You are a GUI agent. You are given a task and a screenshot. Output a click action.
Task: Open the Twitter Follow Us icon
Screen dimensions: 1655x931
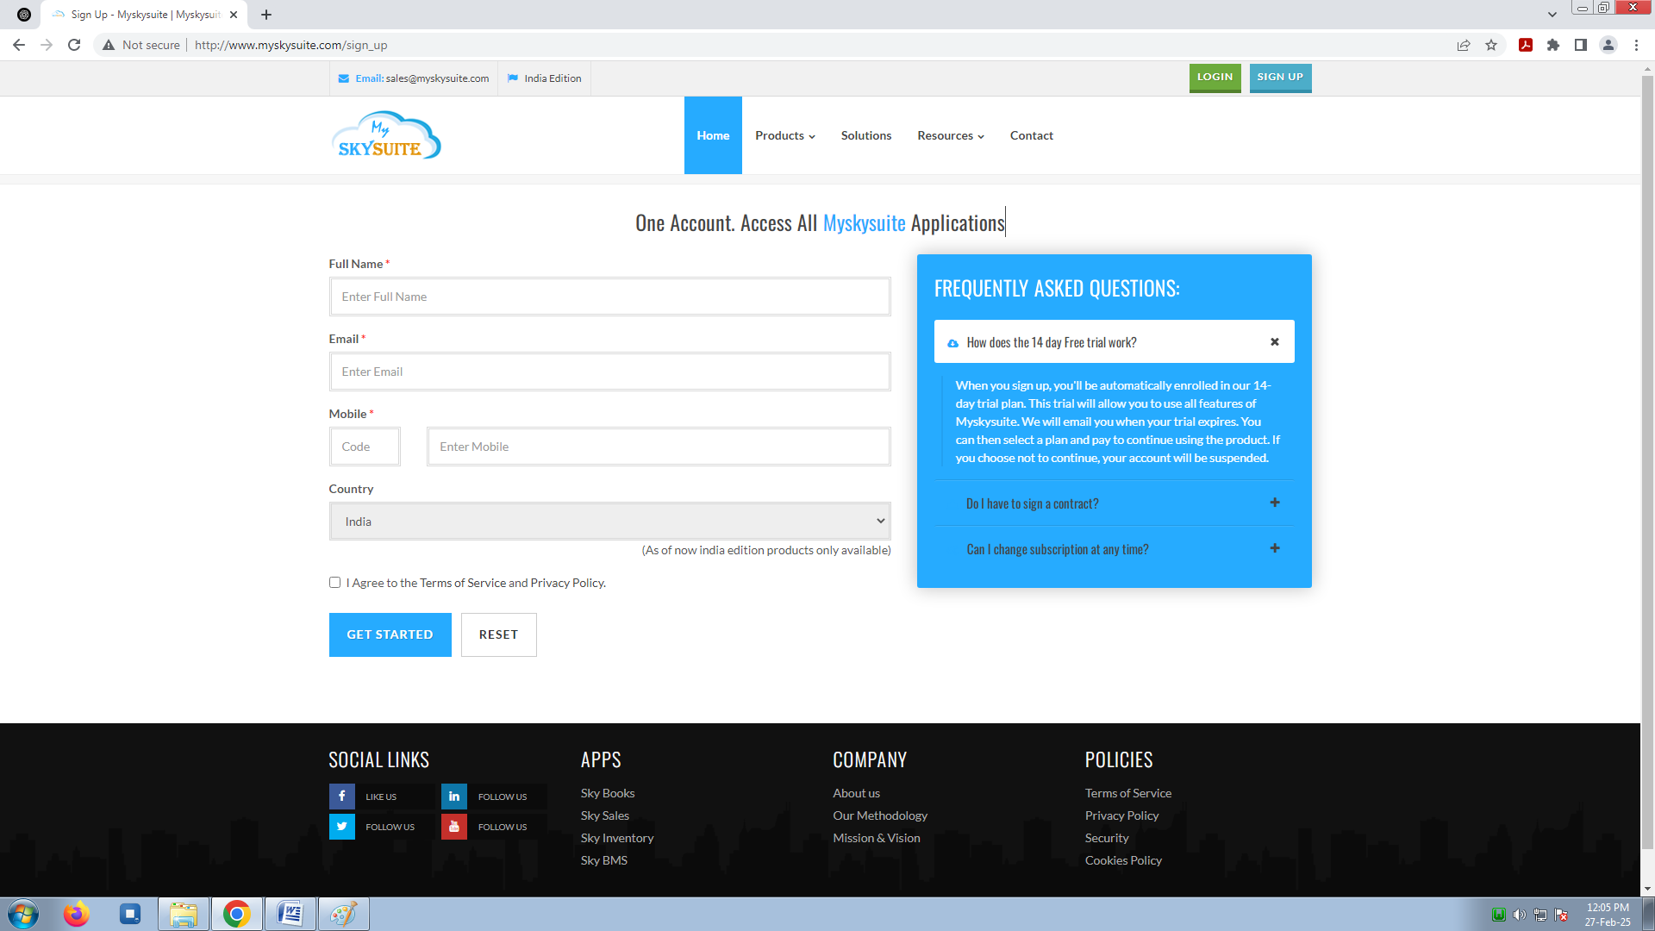341,826
